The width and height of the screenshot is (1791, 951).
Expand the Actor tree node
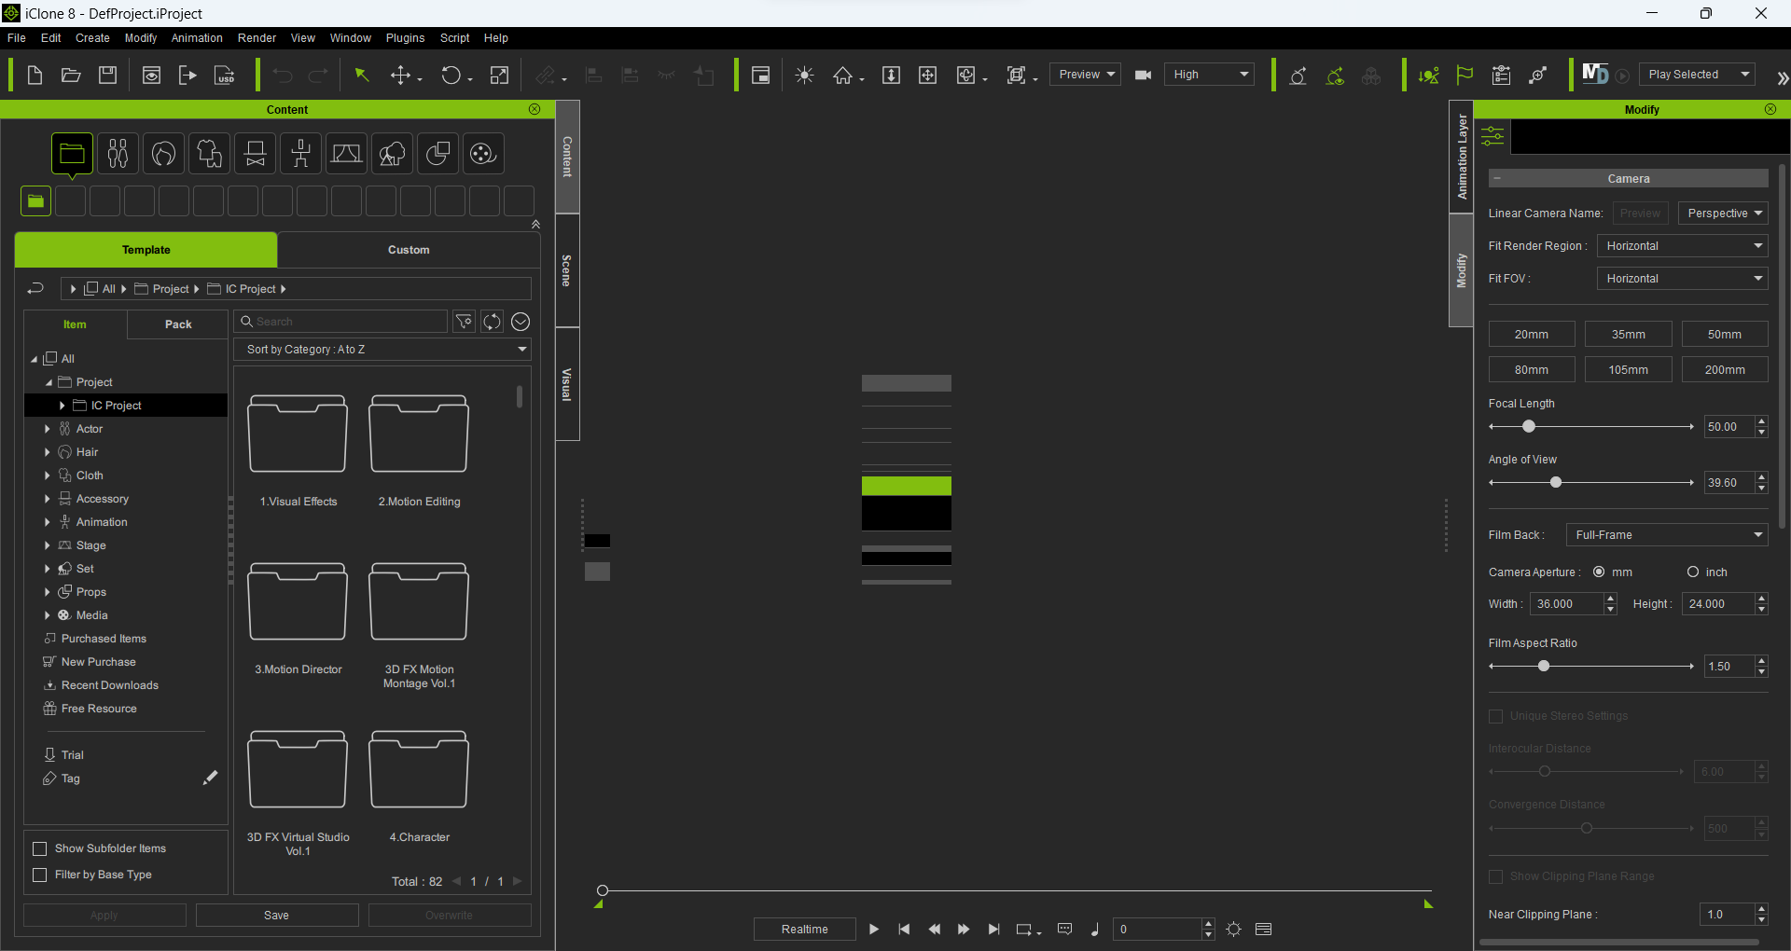(x=48, y=429)
